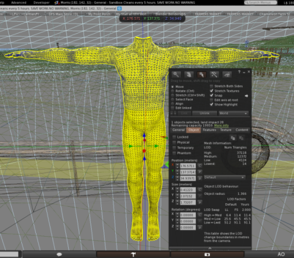Select the Land bulldozer tool
The image size is (294, 258).
pyautogui.click(x=227, y=75)
